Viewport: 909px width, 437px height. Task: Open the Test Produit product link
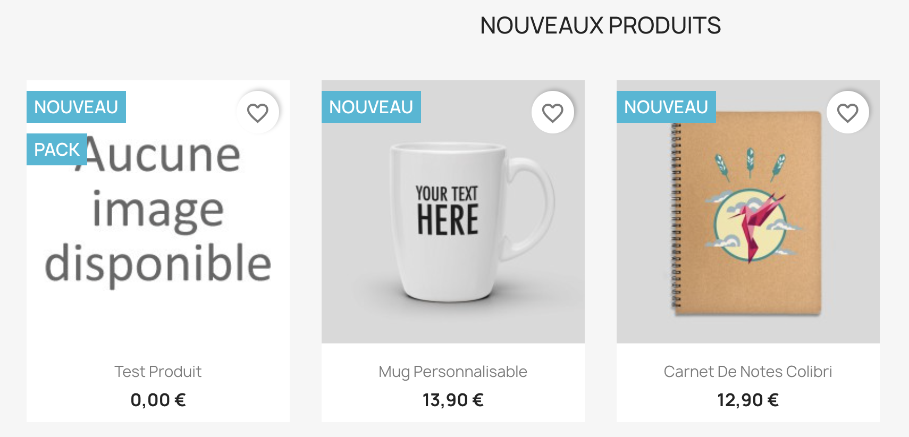(158, 371)
